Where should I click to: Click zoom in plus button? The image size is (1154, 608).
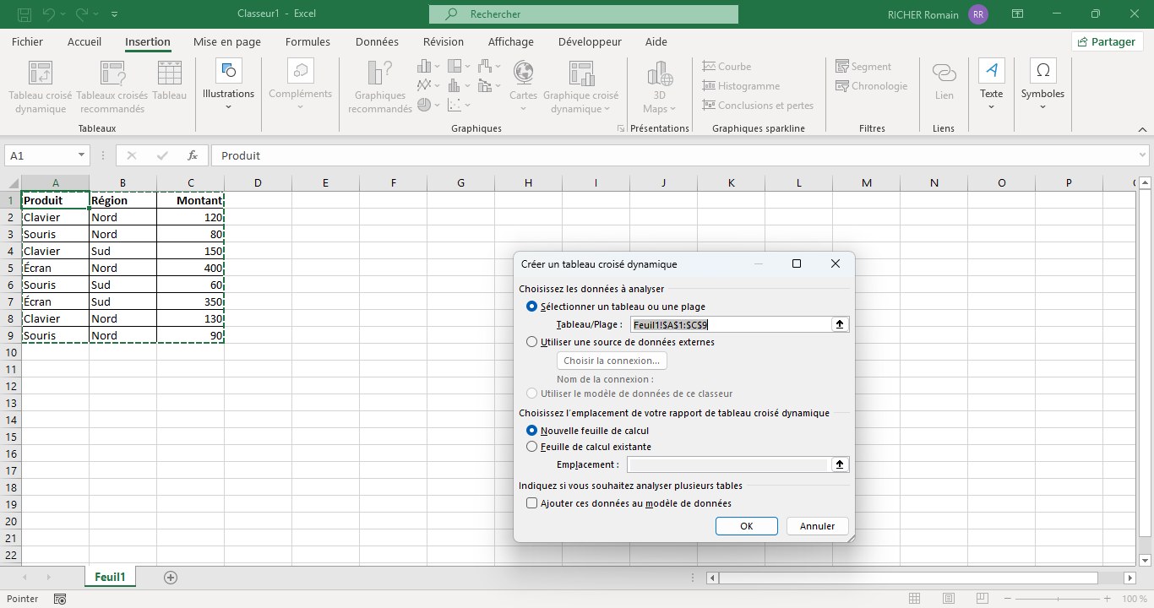[x=1107, y=599]
